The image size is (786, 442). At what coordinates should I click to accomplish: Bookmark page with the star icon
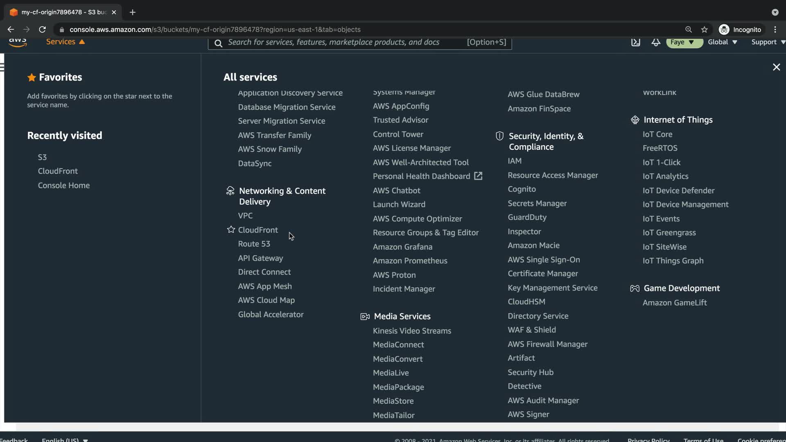click(x=704, y=29)
